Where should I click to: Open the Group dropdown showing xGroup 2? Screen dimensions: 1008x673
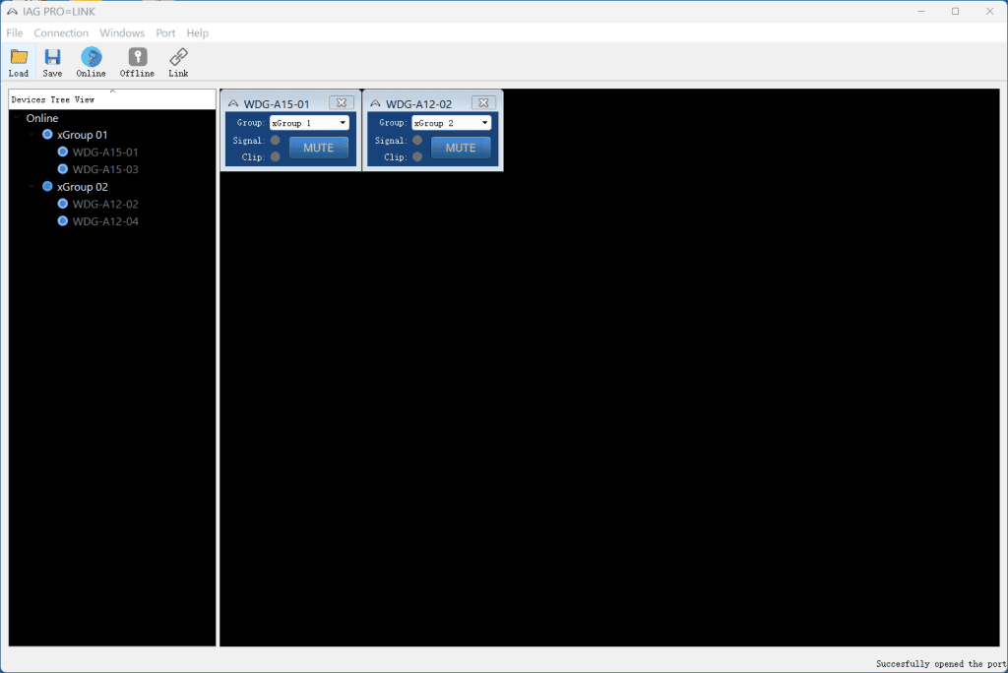451,123
